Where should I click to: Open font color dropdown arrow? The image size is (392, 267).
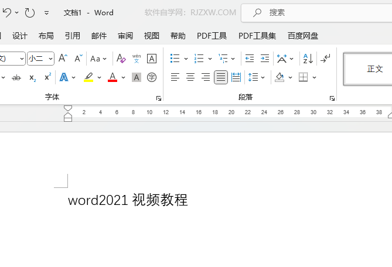tap(123, 77)
